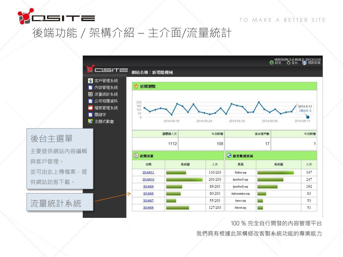
Task: Open the 2014/6/6 traffic date link
Action: [148, 207]
